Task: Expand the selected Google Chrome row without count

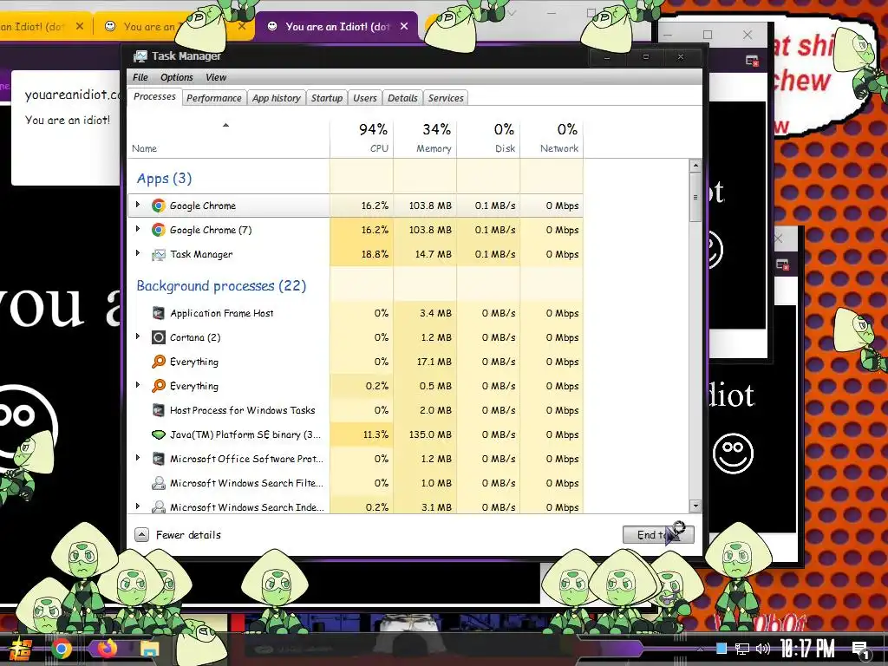Action: [138, 205]
